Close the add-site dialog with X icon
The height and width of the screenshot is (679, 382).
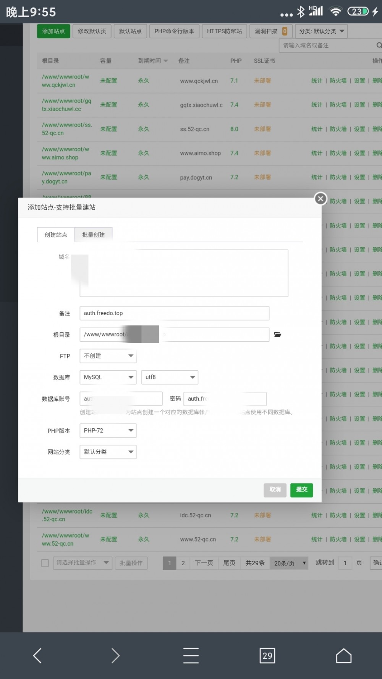pyautogui.click(x=320, y=198)
